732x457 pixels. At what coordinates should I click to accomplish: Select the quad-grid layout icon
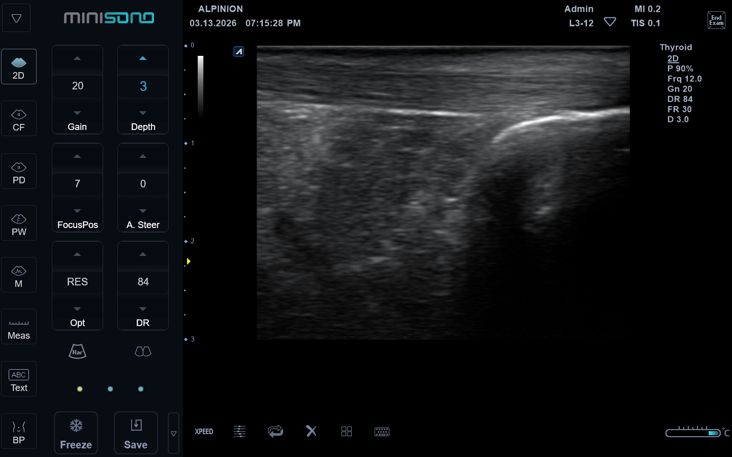(347, 432)
